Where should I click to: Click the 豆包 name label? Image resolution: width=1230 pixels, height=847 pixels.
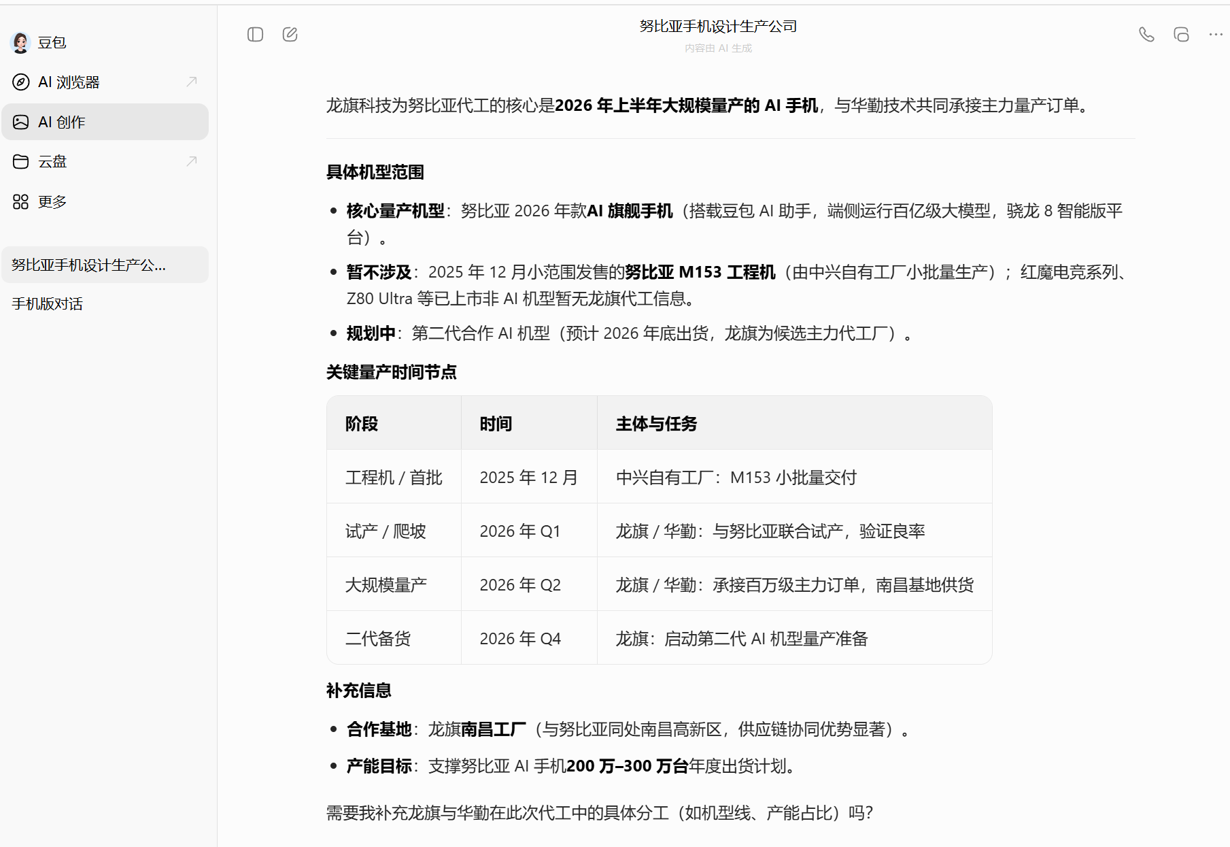pyautogui.click(x=52, y=42)
